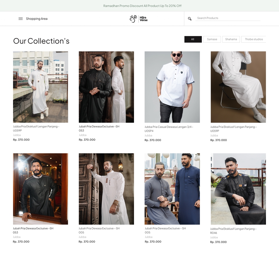Open the white short-sleeve shirt product image
Viewport: 279px width, 265px height.
(x=172, y=87)
